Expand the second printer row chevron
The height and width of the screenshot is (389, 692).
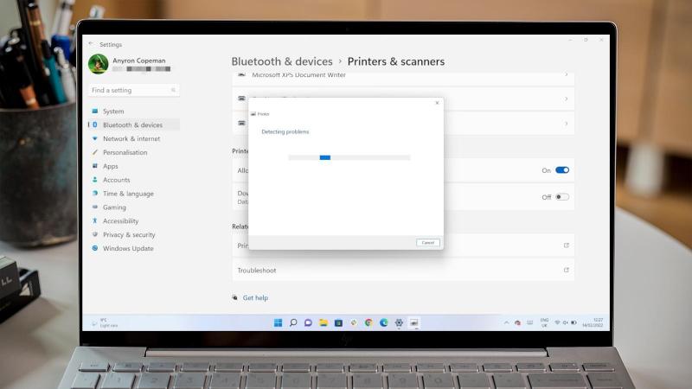pos(567,99)
